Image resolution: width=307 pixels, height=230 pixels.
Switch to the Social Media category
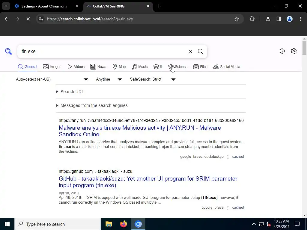pos(227,67)
